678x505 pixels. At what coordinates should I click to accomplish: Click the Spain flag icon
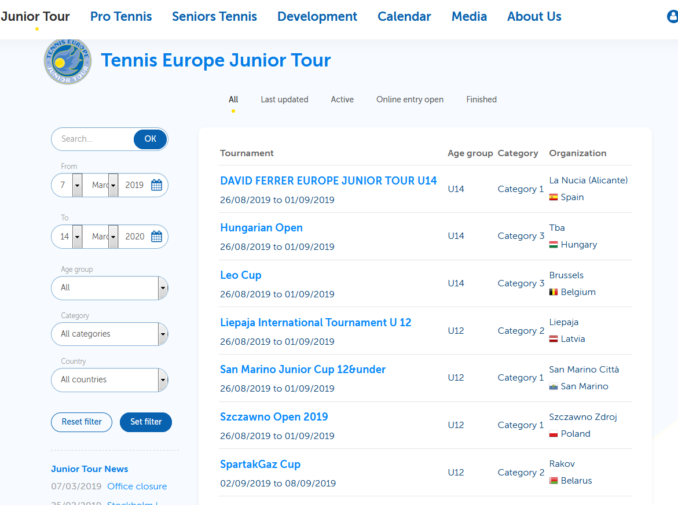point(554,197)
